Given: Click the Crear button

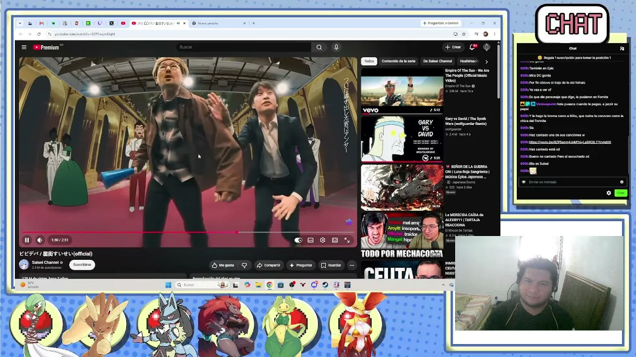Looking at the screenshot, I should [453, 47].
